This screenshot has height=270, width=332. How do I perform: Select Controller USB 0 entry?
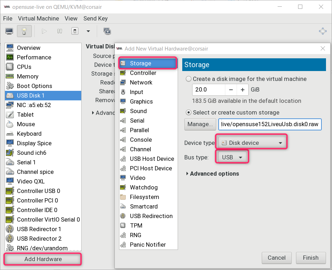pyautogui.click(x=43, y=191)
